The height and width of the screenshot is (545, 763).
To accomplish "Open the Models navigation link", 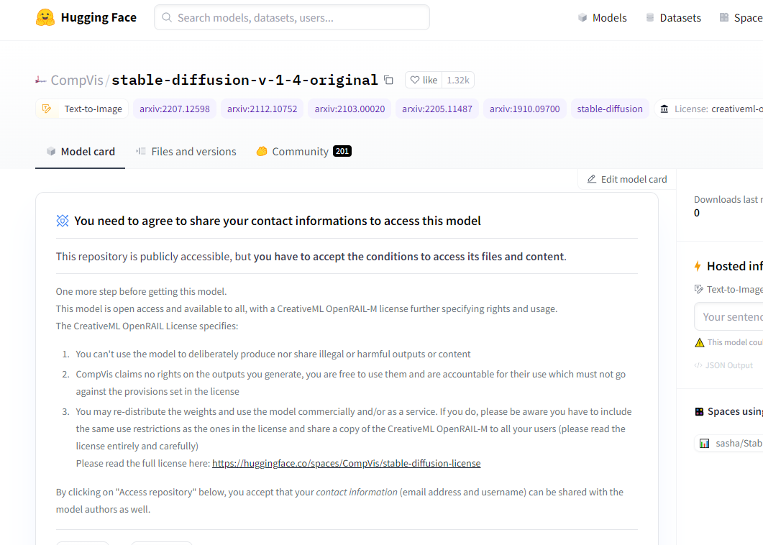I will [603, 18].
